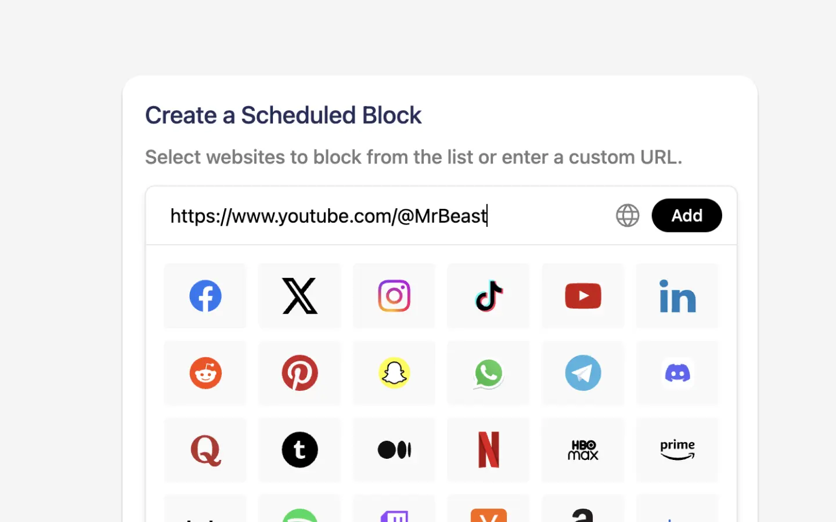This screenshot has width=836, height=522.
Task: Choose the X (Twitter) site tile
Action: pyautogui.click(x=300, y=296)
